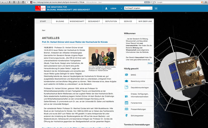Screen dimensions: 208x128
Task: Click the BAföG icon
Action: click(126, 75)
